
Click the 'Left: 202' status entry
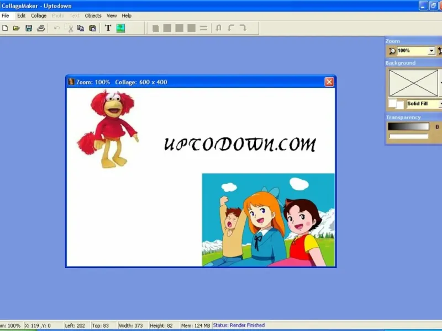coord(75,325)
